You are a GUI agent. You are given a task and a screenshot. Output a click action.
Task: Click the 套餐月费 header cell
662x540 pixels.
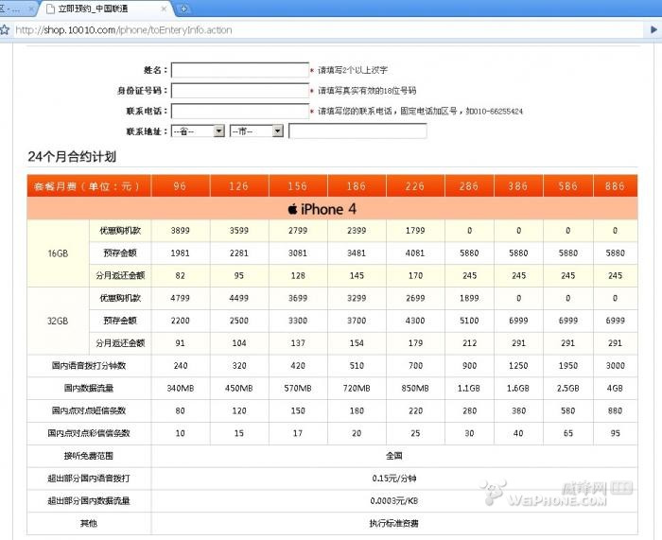[87, 186]
